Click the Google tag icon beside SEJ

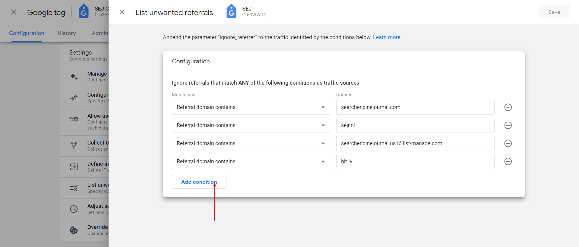(231, 11)
